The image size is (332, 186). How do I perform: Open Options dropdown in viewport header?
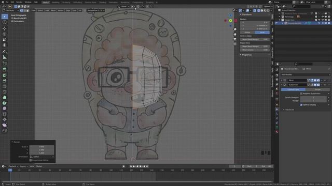click(268, 7)
